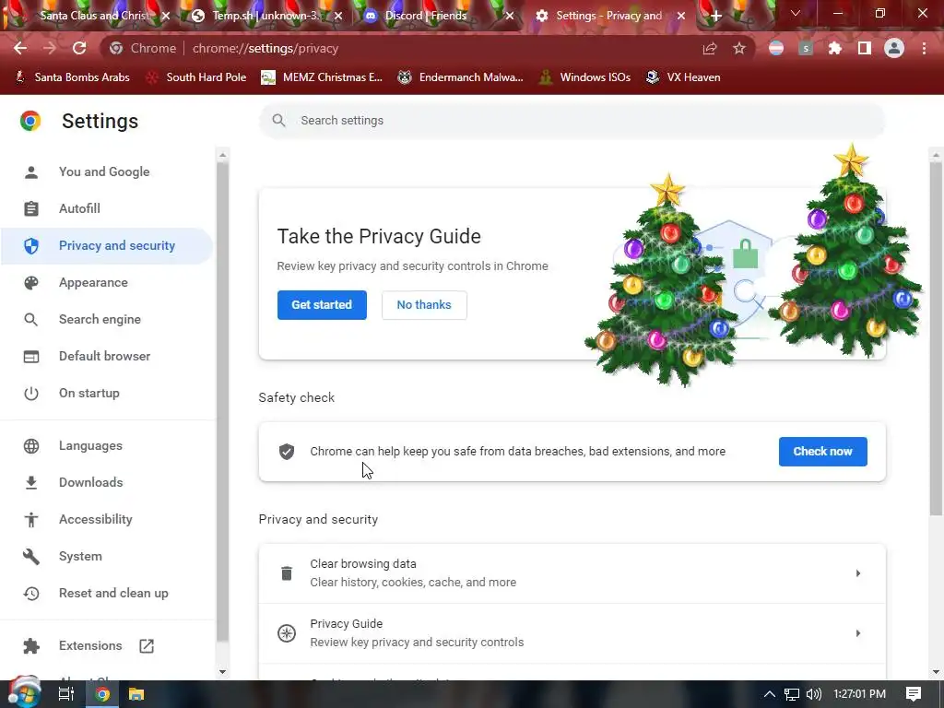Click the main page scrollbar thumb
944x708 pixels.
coord(936,338)
